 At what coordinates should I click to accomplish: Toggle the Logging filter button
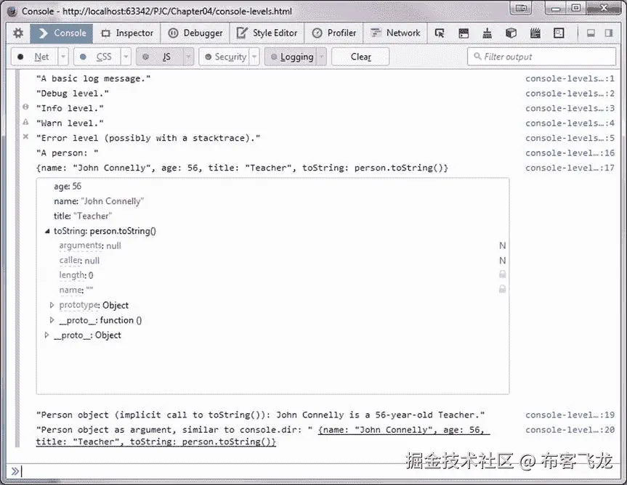(x=291, y=57)
